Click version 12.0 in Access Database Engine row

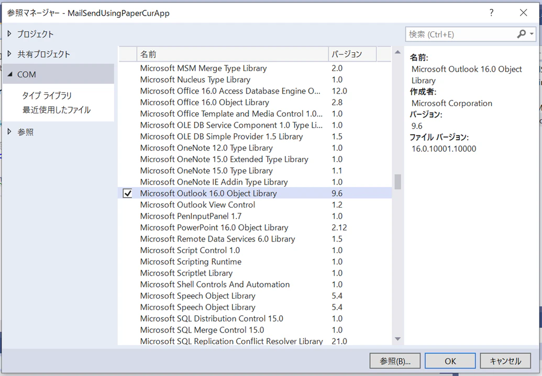click(x=339, y=91)
